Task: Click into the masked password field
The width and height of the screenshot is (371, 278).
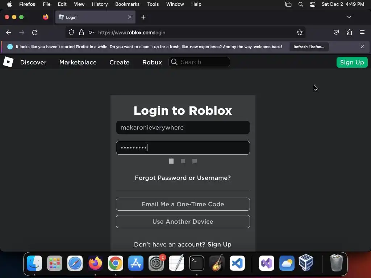Action: tap(183, 148)
